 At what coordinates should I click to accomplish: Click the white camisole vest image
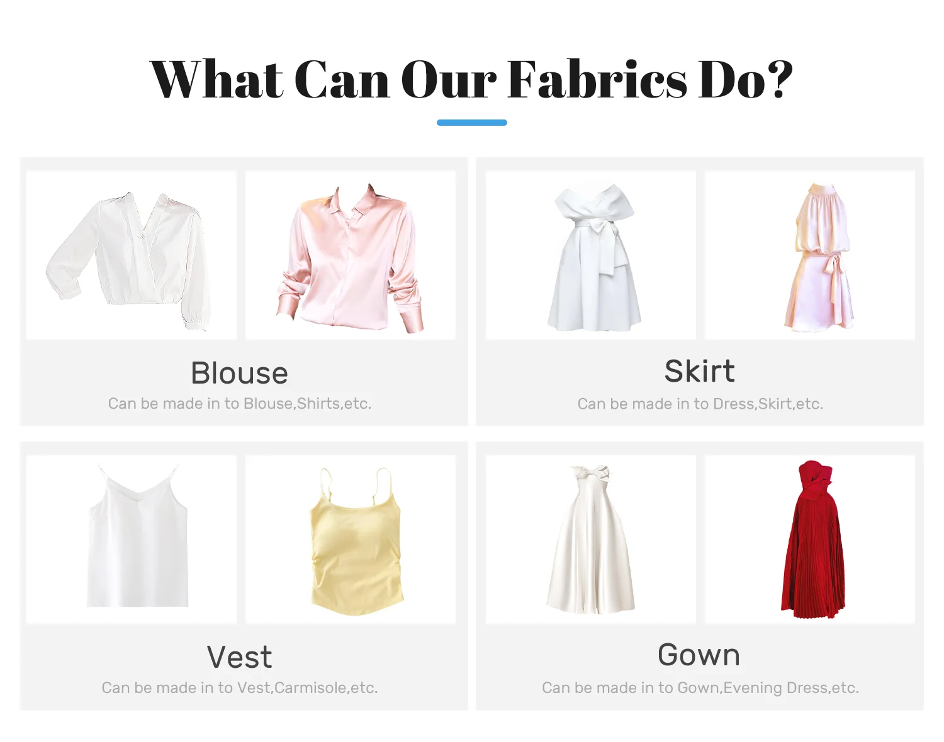point(132,540)
